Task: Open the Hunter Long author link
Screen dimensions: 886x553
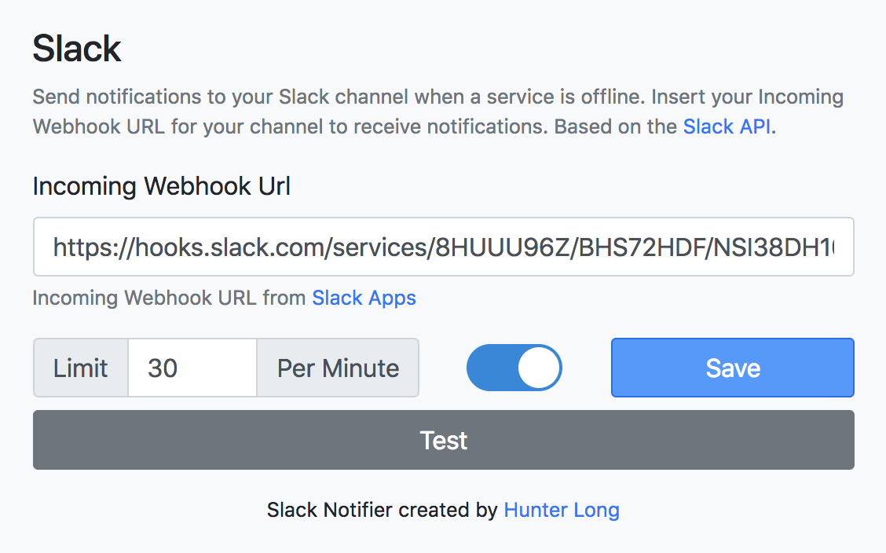Action: pyautogui.click(x=561, y=510)
